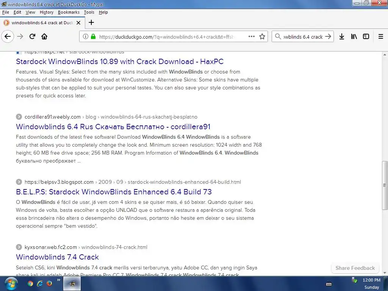The height and width of the screenshot is (291, 388).
Task: Expand the taskbar overflow chevrons
Action: 59,280
